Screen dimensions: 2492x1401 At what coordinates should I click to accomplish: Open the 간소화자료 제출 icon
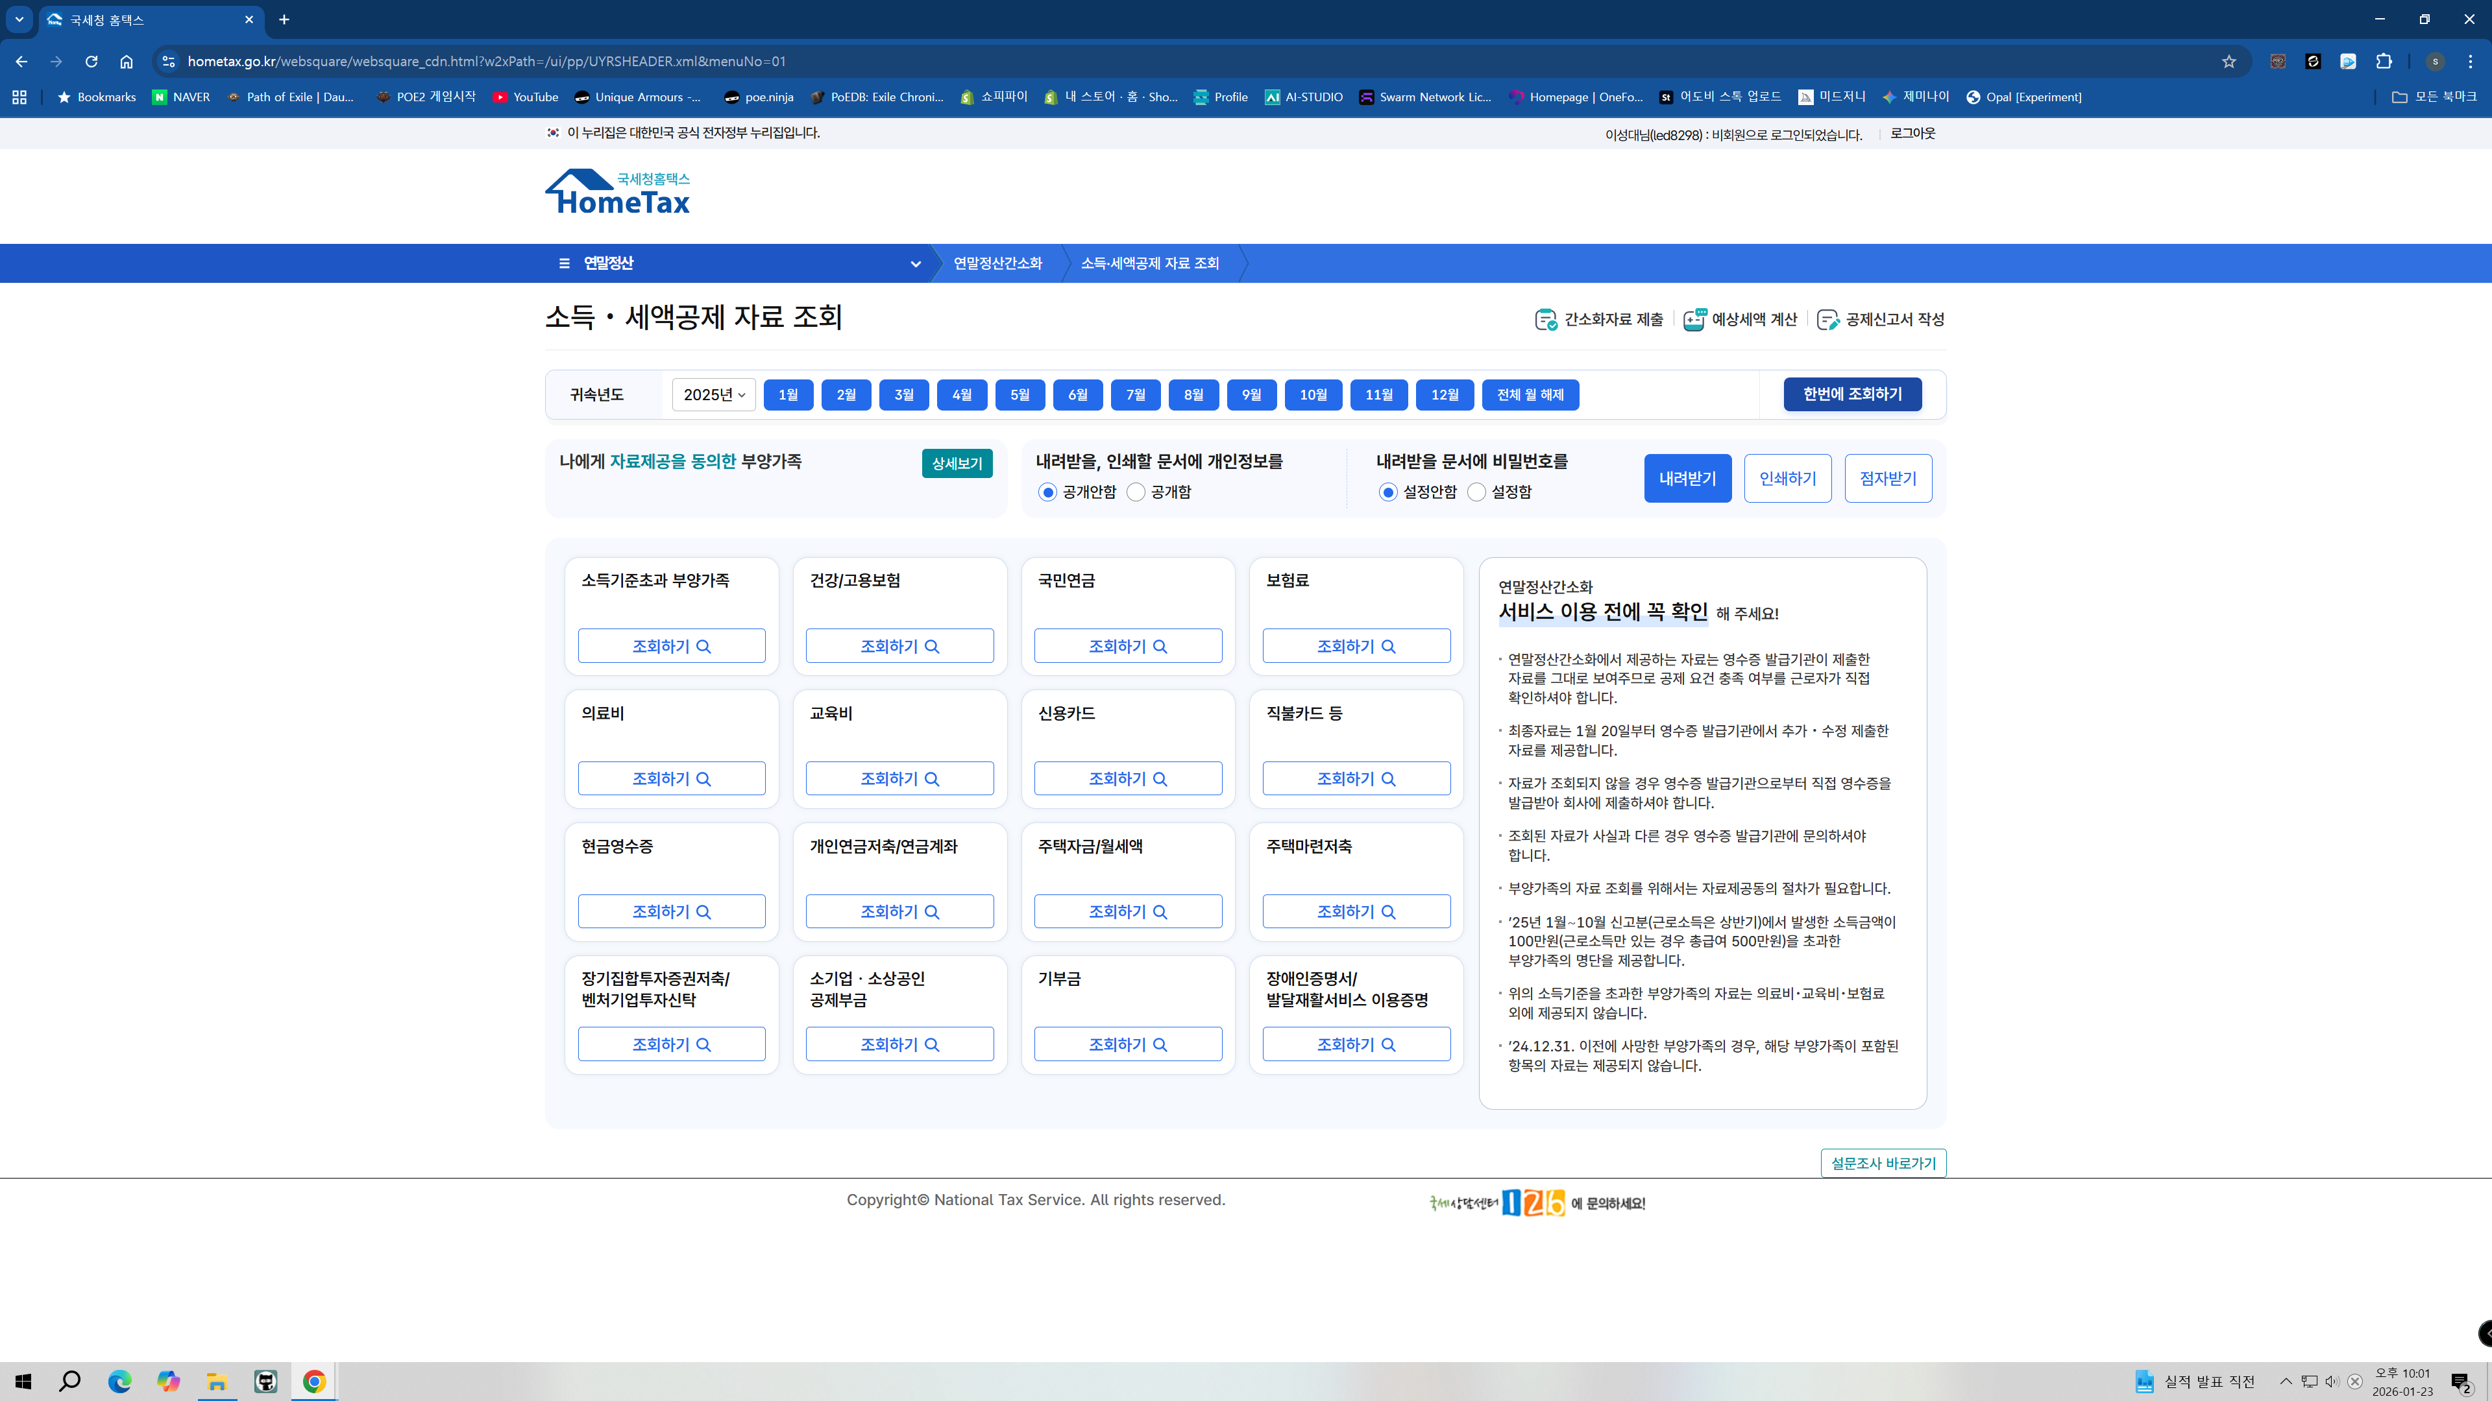pyautogui.click(x=1546, y=319)
